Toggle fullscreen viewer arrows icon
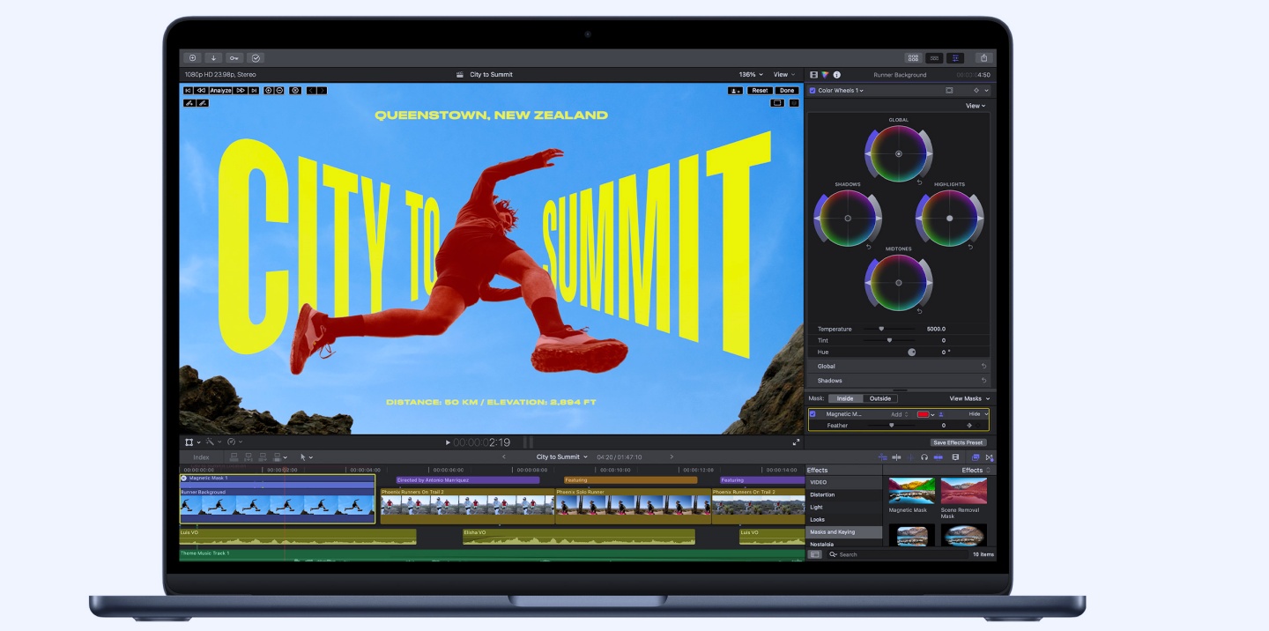Screen dimensions: 1269x631 796,442
